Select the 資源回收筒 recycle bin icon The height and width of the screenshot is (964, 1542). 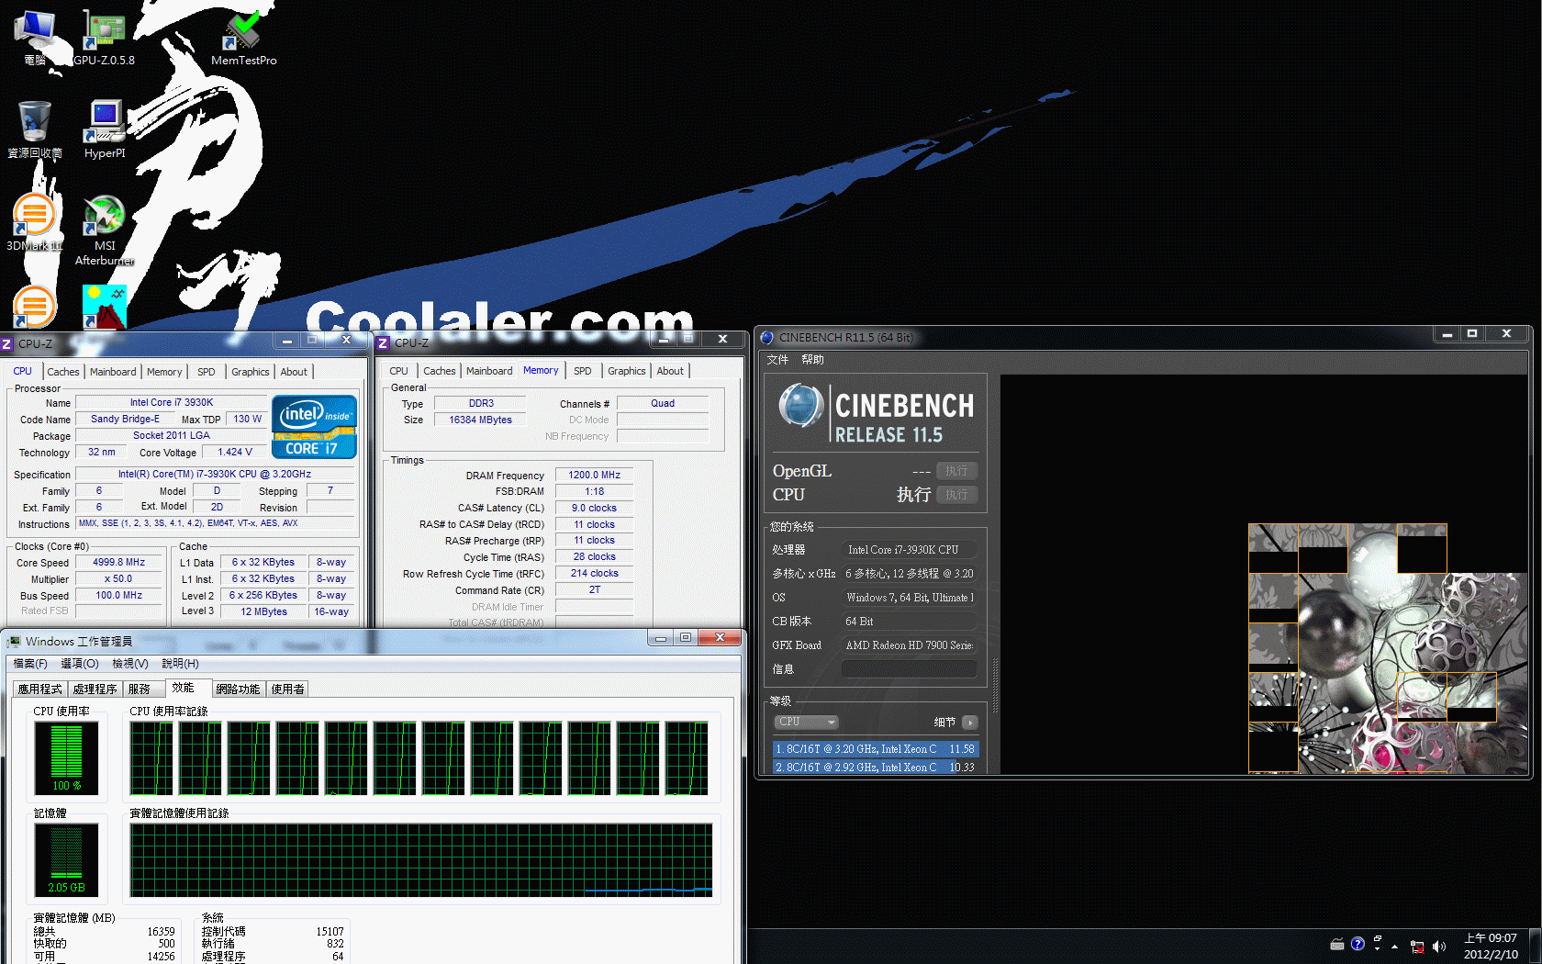click(x=35, y=129)
